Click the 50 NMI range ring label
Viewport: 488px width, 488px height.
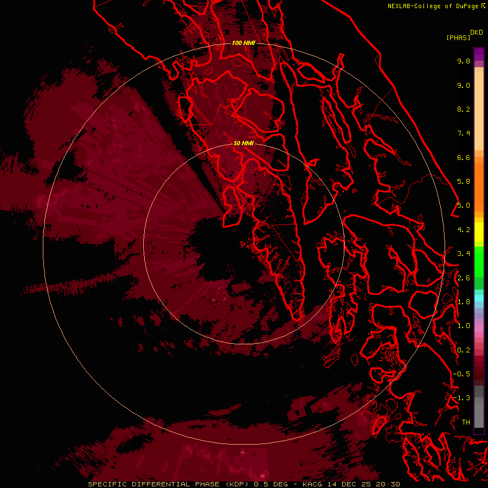click(243, 143)
